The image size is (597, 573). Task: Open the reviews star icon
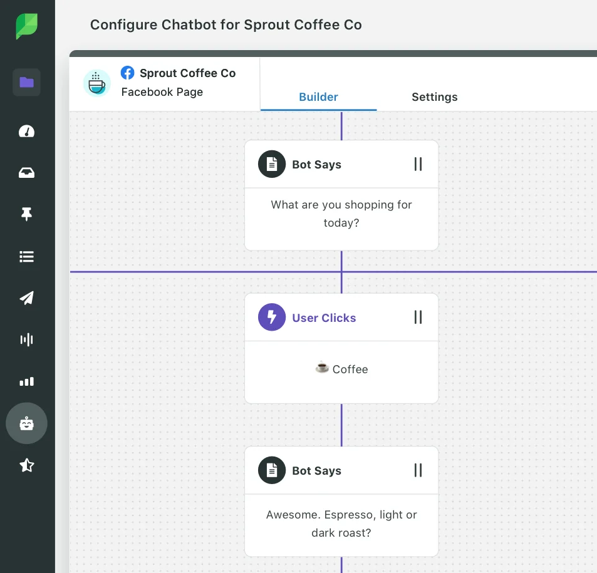tap(26, 465)
